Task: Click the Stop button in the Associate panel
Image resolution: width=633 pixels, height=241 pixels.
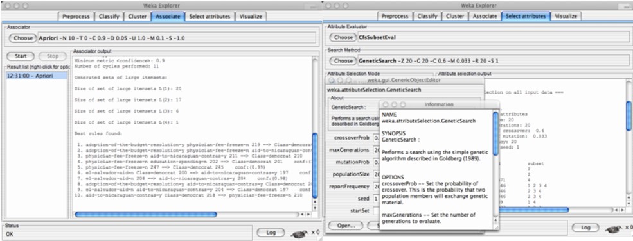Action: 53,56
